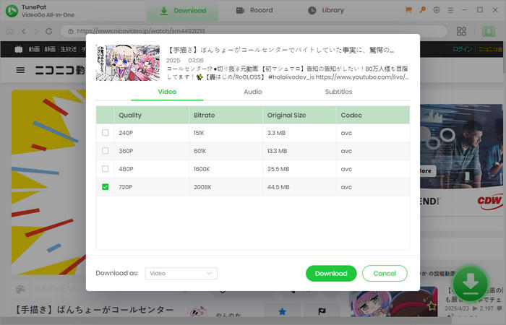
Task: Click the key registration icon
Action: [x=422, y=10]
